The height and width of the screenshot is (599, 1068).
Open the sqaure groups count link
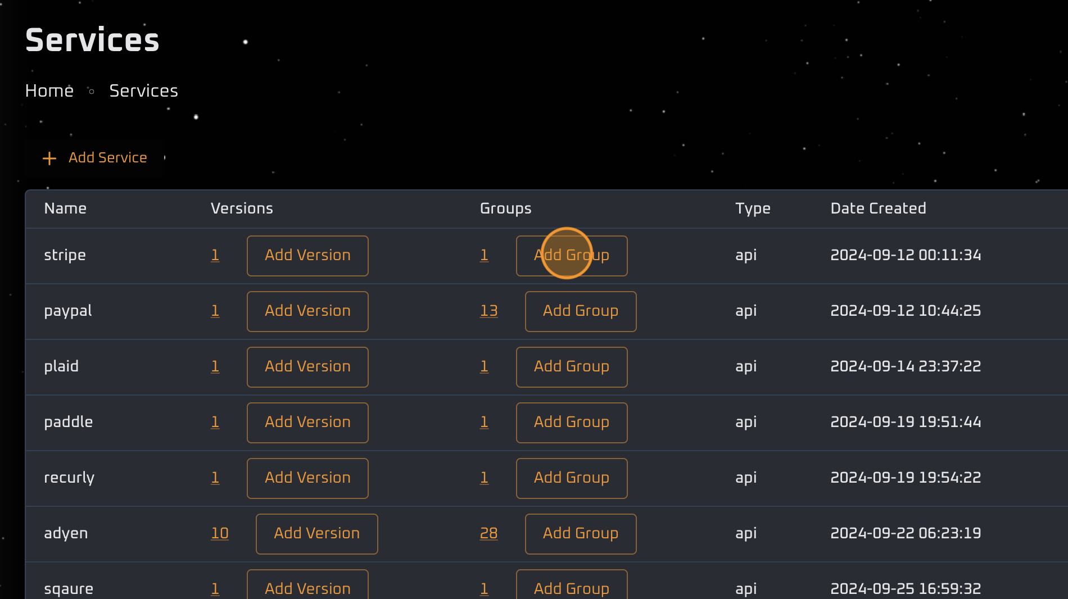(485, 589)
